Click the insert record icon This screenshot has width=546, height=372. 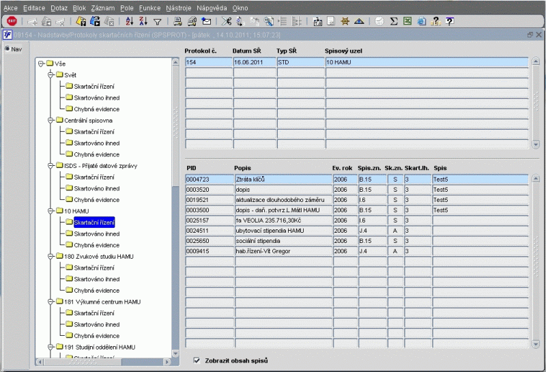[32, 23]
